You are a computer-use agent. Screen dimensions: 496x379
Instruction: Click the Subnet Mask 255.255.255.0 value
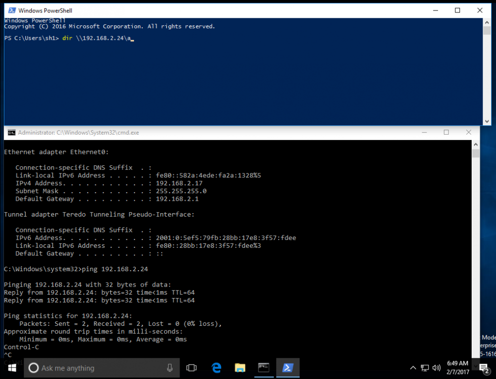click(x=181, y=191)
